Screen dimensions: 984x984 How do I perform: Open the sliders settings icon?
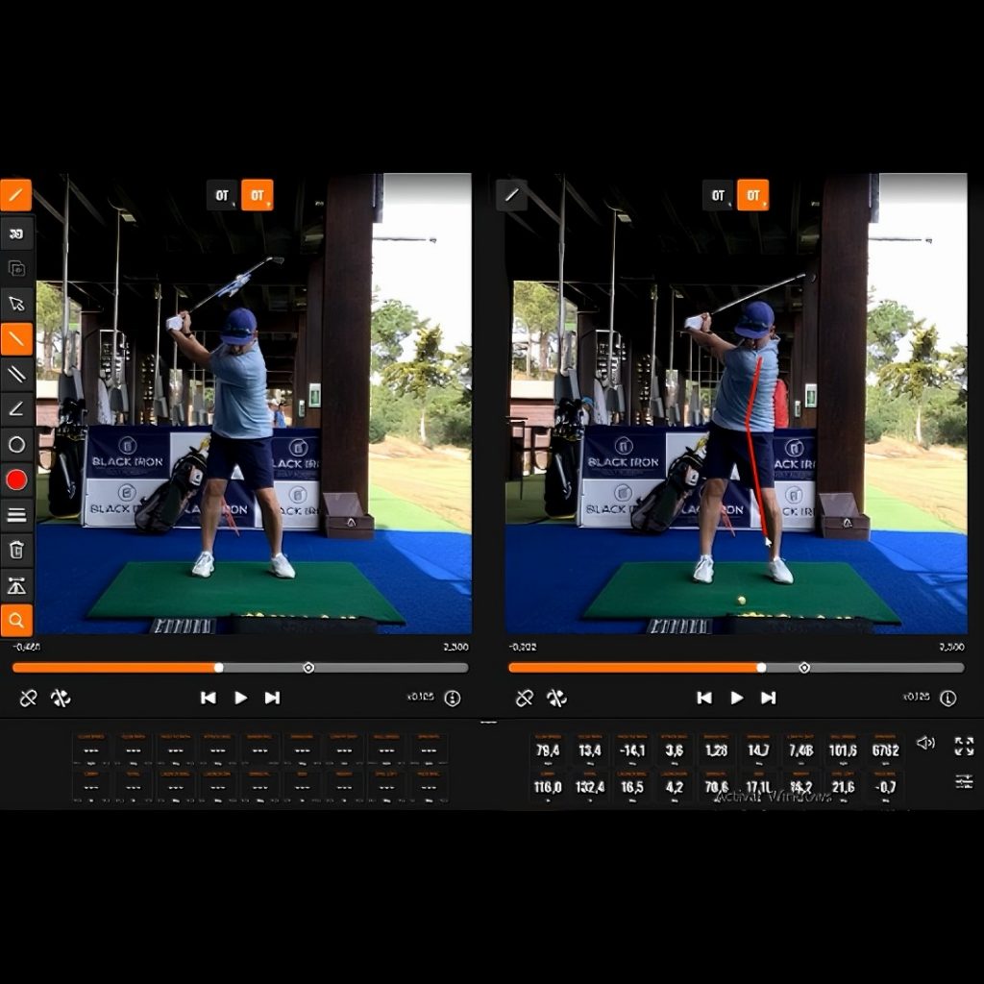pyautogui.click(x=964, y=781)
